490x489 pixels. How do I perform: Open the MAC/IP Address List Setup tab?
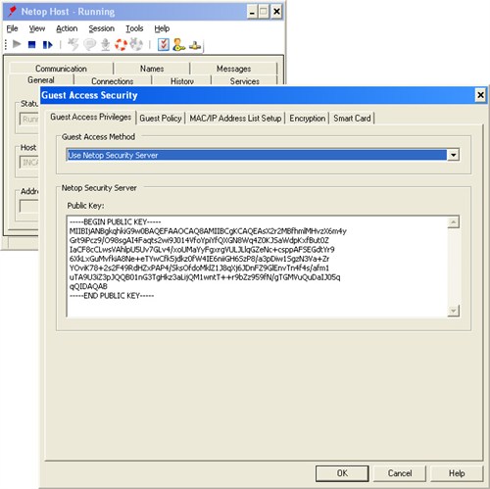coord(235,119)
